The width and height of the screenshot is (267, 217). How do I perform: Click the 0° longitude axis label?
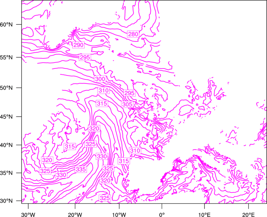point(162,215)
